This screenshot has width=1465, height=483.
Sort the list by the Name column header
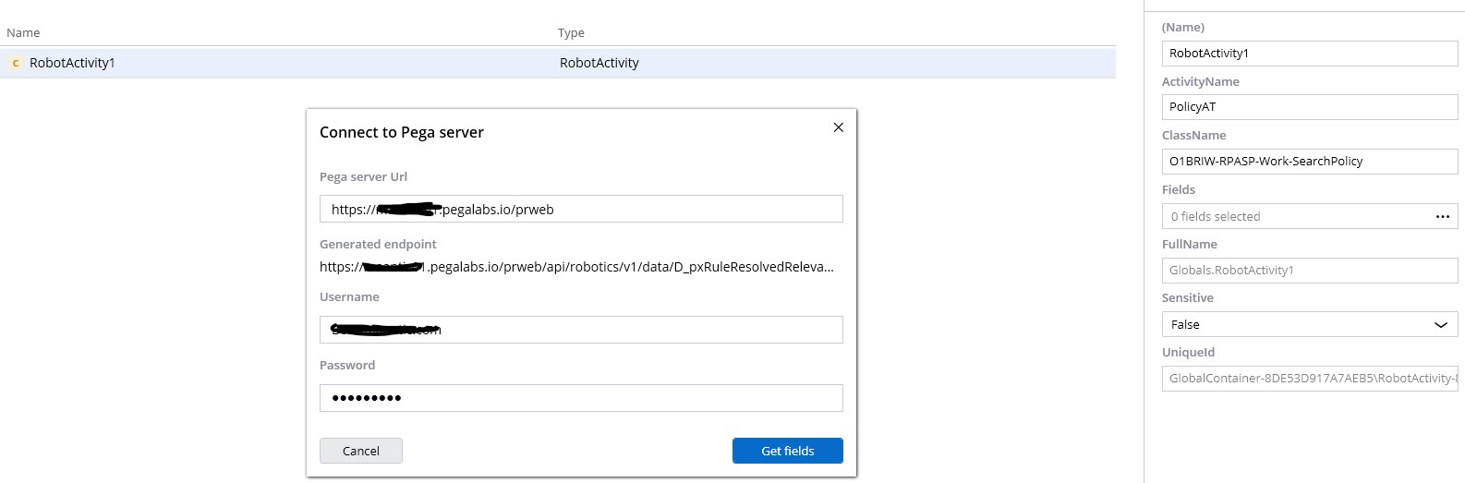23,32
